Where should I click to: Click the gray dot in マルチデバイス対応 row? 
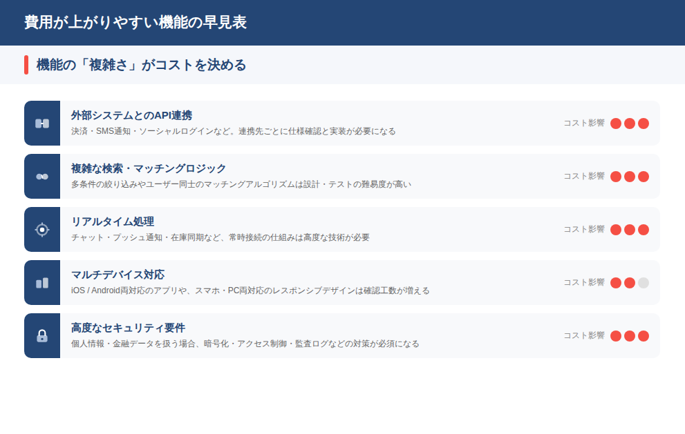pos(644,283)
